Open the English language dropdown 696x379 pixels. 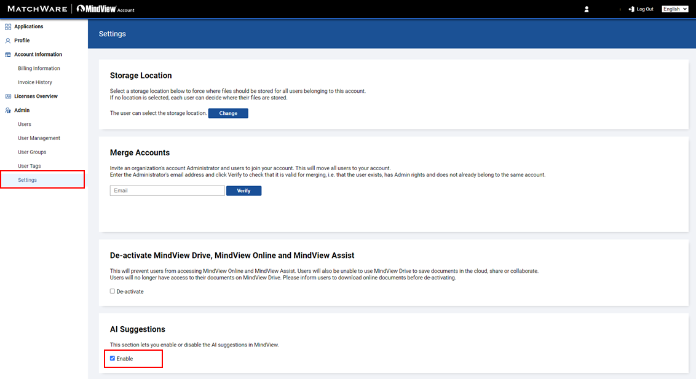(x=675, y=9)
